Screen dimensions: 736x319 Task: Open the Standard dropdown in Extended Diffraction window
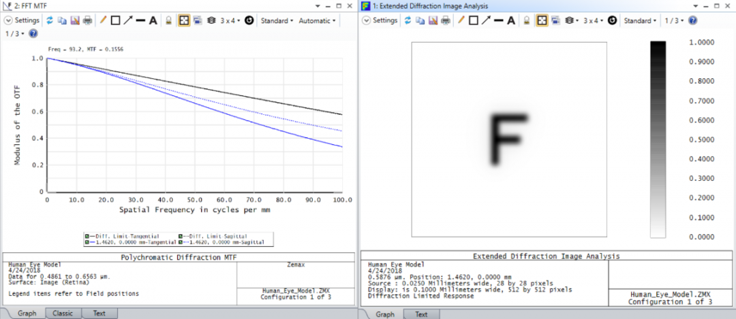coord(640,20)
